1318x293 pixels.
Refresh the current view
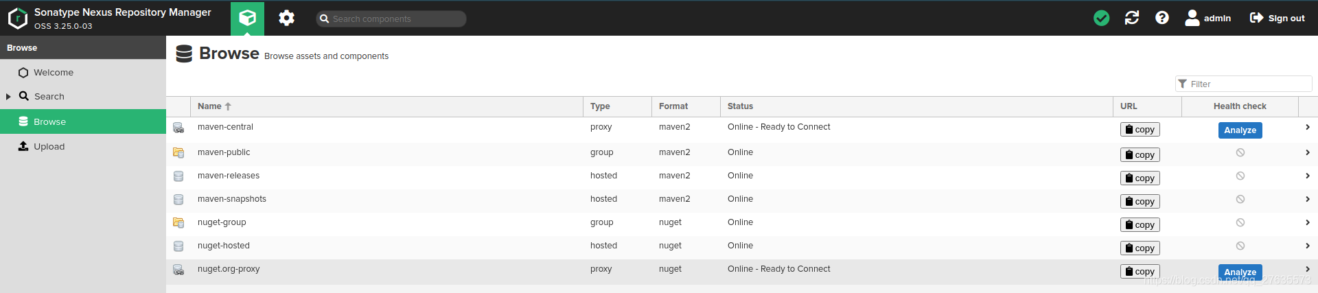(x=1132, y=18)
